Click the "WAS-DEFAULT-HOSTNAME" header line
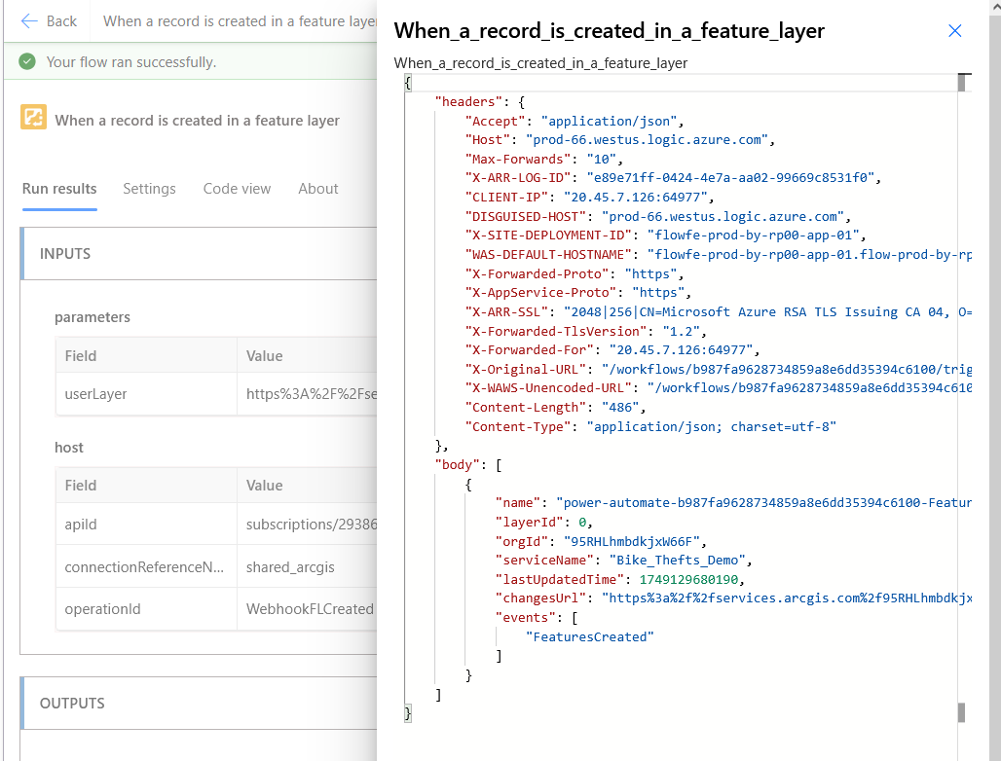Image resolution: width=1001 pixels, height=761 pixels. (x=719, y=255)
